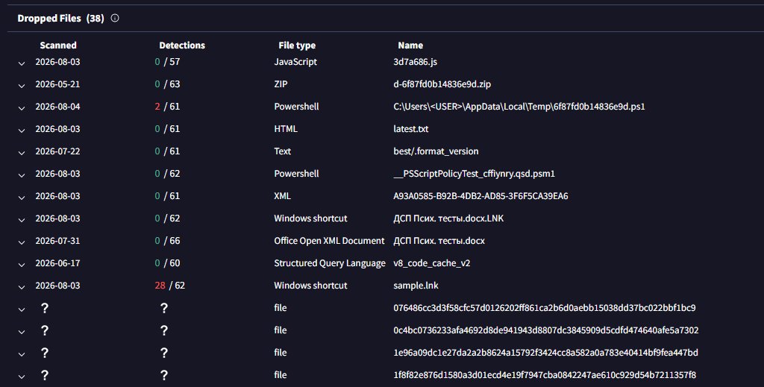Expand the best/.format_version row
This screenshot has width=764, height=387.
22,153
